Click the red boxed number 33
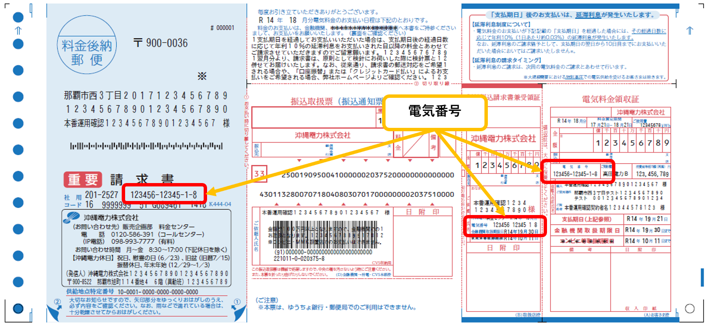Image resolution: width=708 pixels, height=323 pixels. 259,174
